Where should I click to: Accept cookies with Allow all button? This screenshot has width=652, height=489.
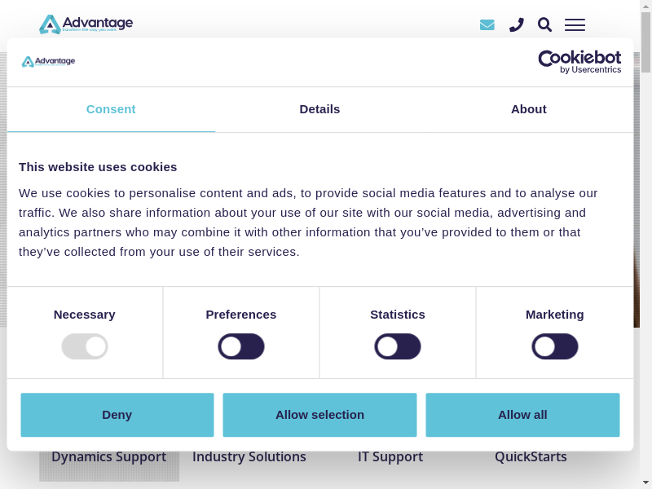522,415
